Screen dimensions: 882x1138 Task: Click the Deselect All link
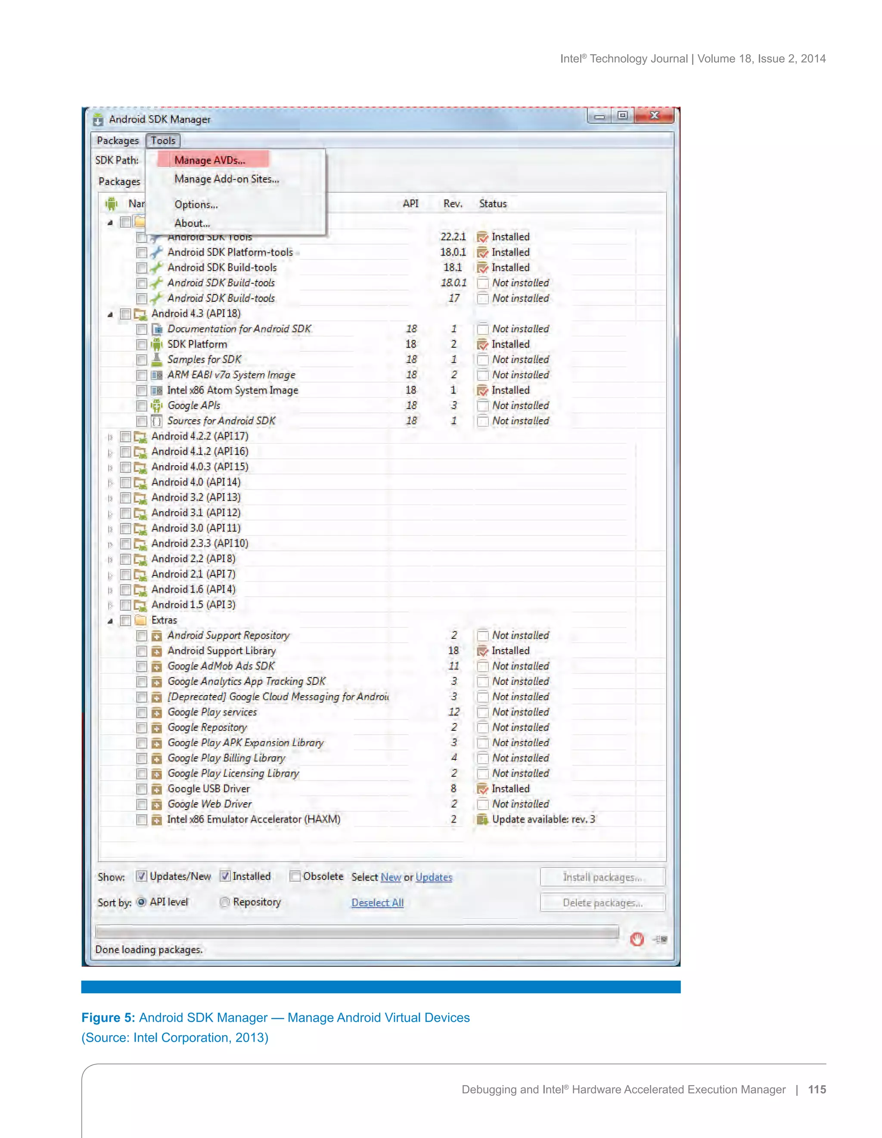click(x=377, y=903)
